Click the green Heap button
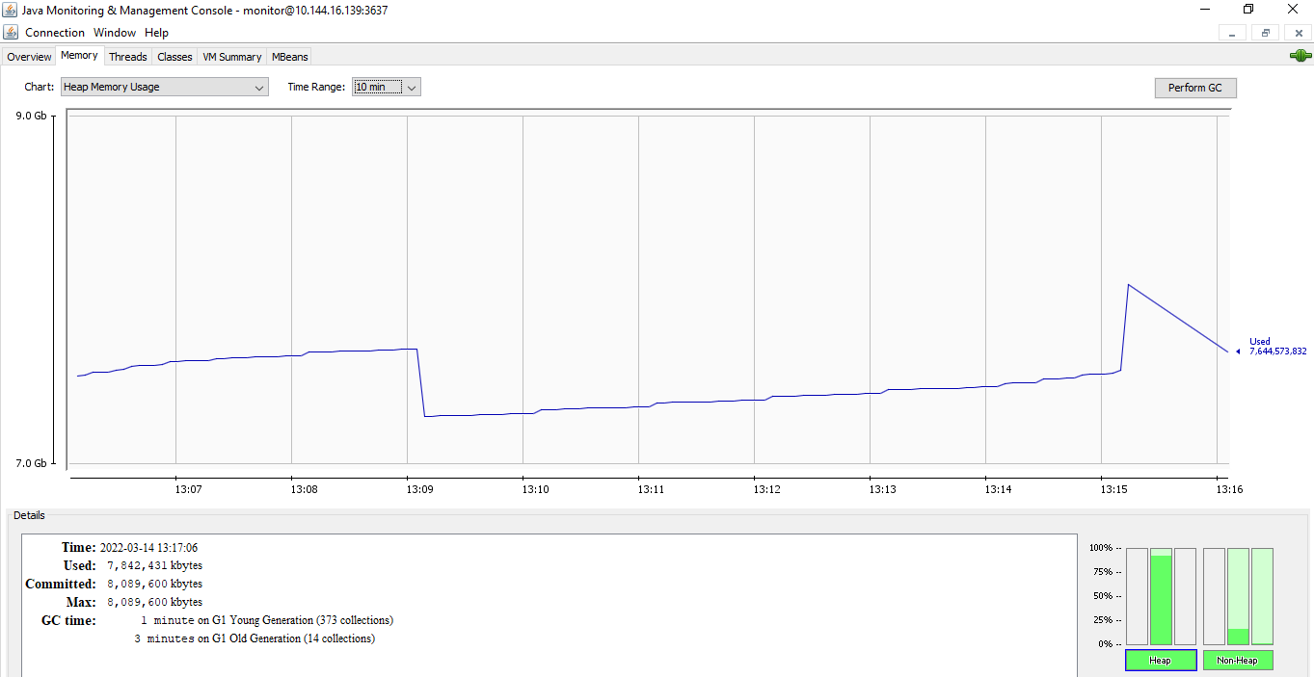Image resolution: width=1314 pixels, height=677 pixels. [1161, 661]
